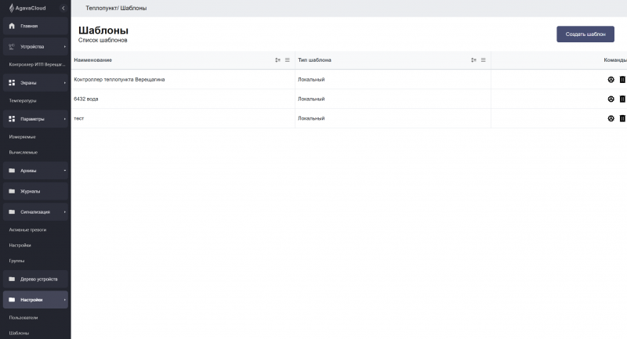The height and width of the screenshot is (339, 627).
Task: Click the Создать шаблон button
Action: (585, 34)
